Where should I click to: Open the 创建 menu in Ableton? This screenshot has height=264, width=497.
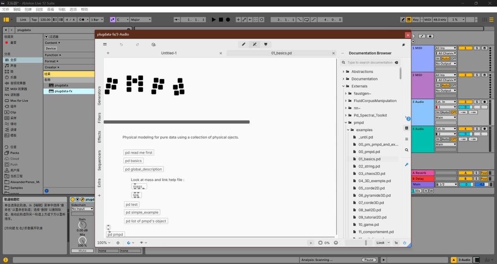click(28, 10)
